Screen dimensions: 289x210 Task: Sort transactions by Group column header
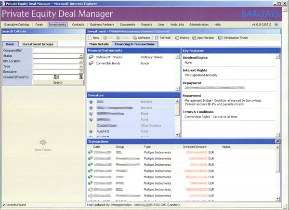(x=120, y=147)
